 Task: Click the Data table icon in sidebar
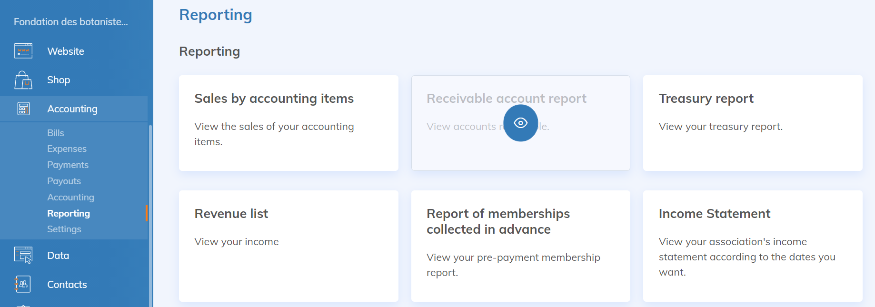point(23,256)
